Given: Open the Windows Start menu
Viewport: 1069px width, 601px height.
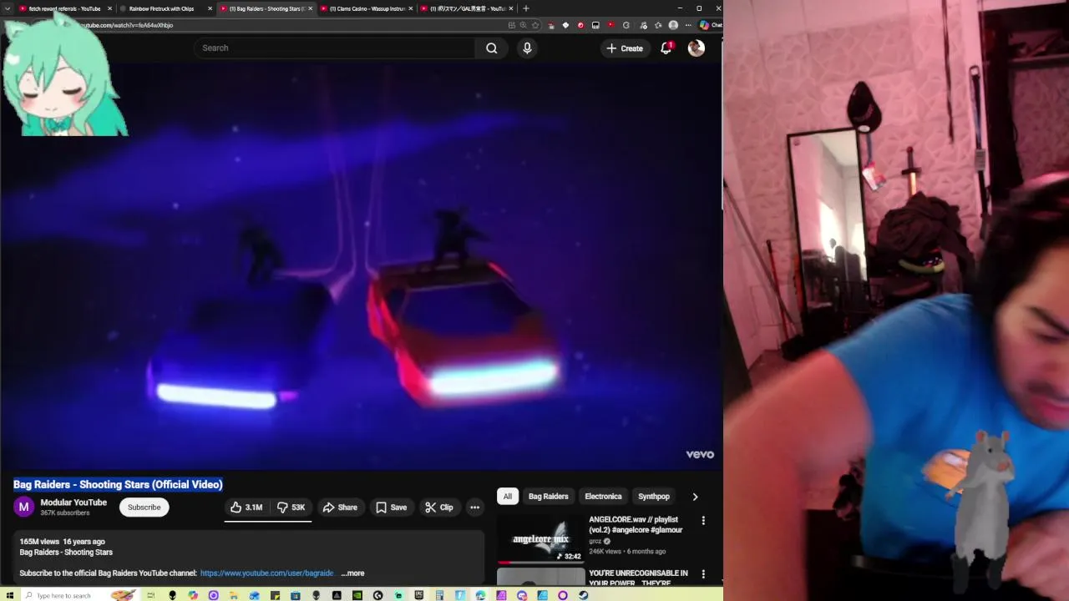Looking at the screenshot, I should click(x=8, y=595).
